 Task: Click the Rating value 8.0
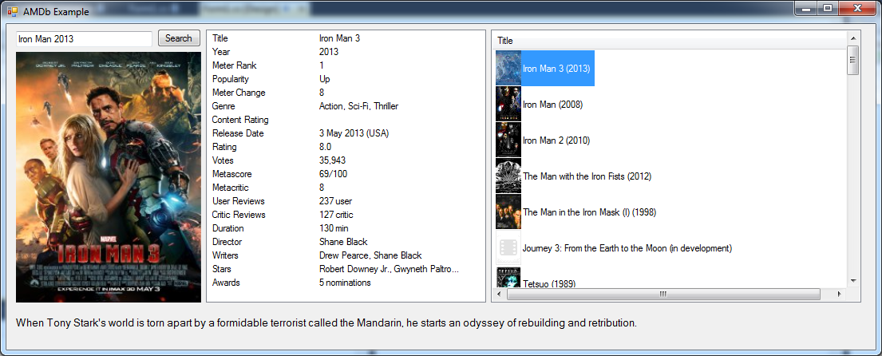click(x=325, y=147)
